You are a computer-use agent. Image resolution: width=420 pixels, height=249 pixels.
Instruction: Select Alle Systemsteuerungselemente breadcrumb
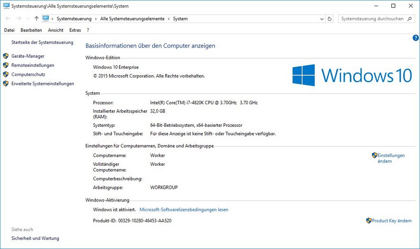click(132, 19)
